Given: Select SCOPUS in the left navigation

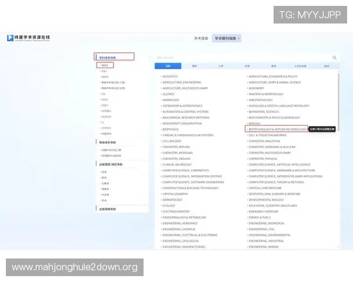Looking at the screenshot, I should click(x=106, y=116).
